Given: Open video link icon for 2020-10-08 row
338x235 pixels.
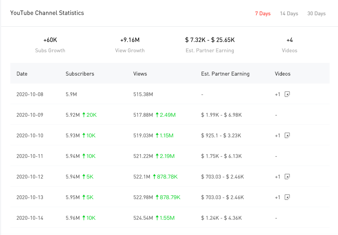Looking at the screenshot, I should pyautogui.click(x=288, y=94).
